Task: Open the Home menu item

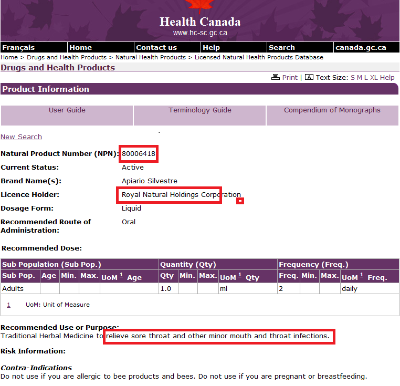Action: point(100,47)
